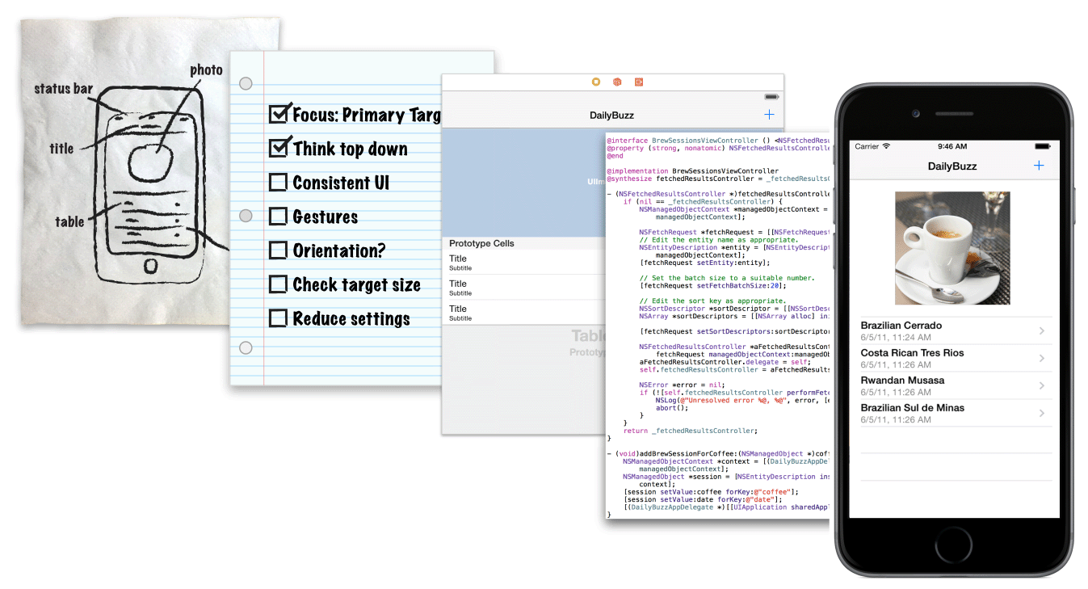1088x589 pixels.
Task: Tap the Wi-Fi icon in iPhone status bar
Action: (x=887, y=146)
